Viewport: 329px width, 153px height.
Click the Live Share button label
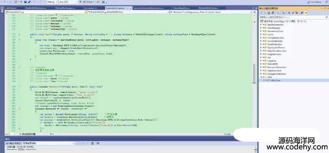tap(316, 2)
